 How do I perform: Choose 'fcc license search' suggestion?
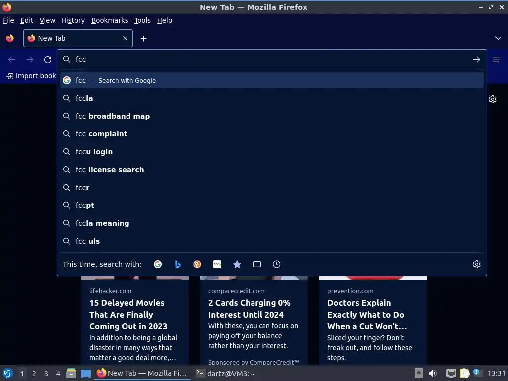271,170
